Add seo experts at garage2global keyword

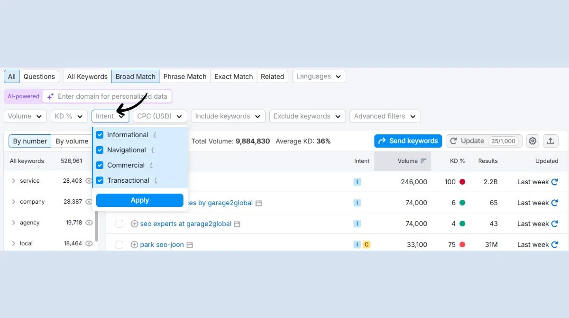134,224
